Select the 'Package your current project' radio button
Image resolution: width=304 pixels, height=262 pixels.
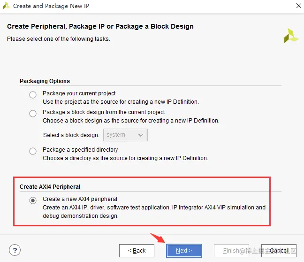coord(33,95)
